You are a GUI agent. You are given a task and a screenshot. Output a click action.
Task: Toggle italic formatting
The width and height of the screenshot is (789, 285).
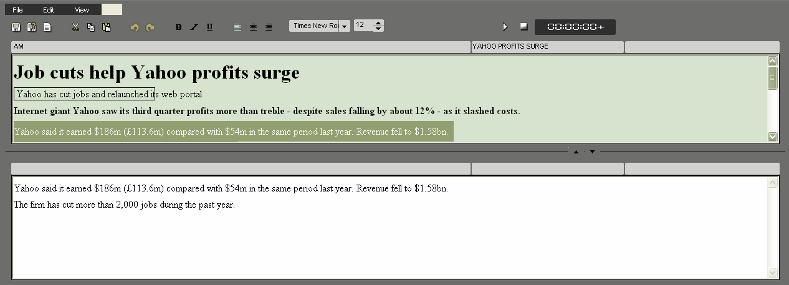tap(194, 27)
